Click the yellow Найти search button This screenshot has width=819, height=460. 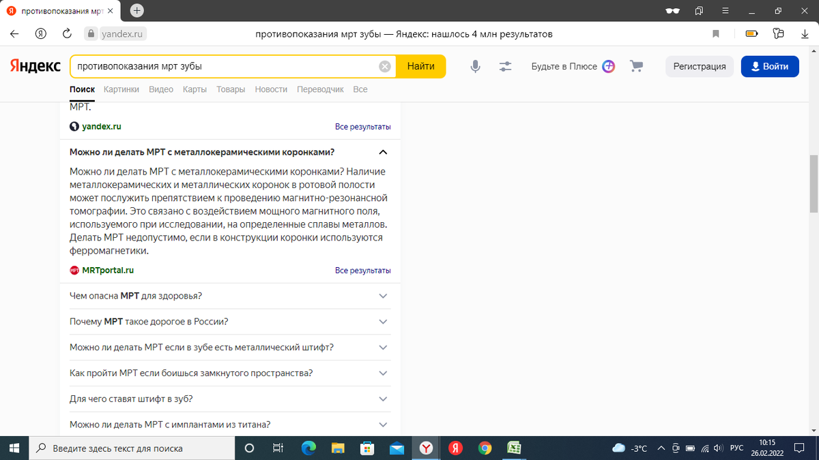420,66
